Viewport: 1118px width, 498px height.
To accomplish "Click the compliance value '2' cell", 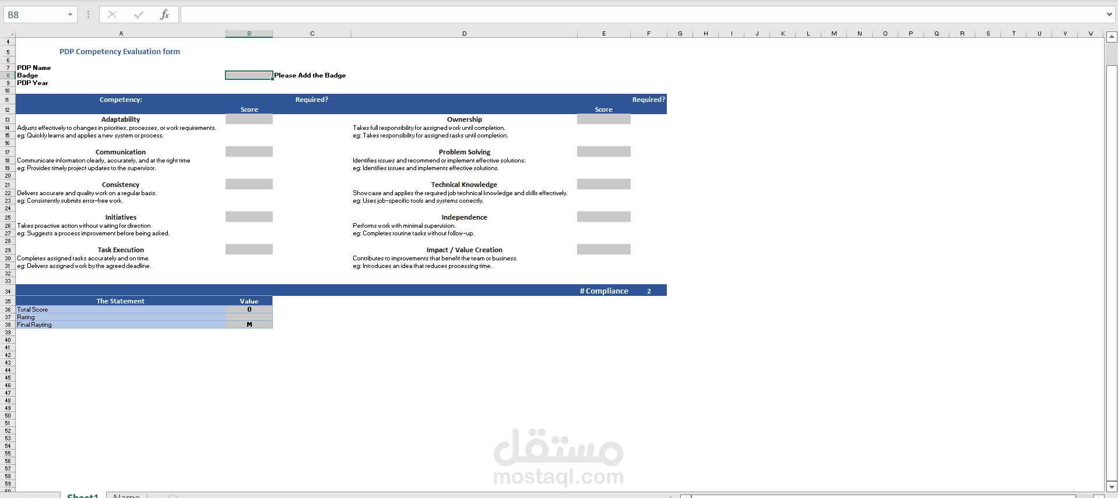I will (649, 291).
